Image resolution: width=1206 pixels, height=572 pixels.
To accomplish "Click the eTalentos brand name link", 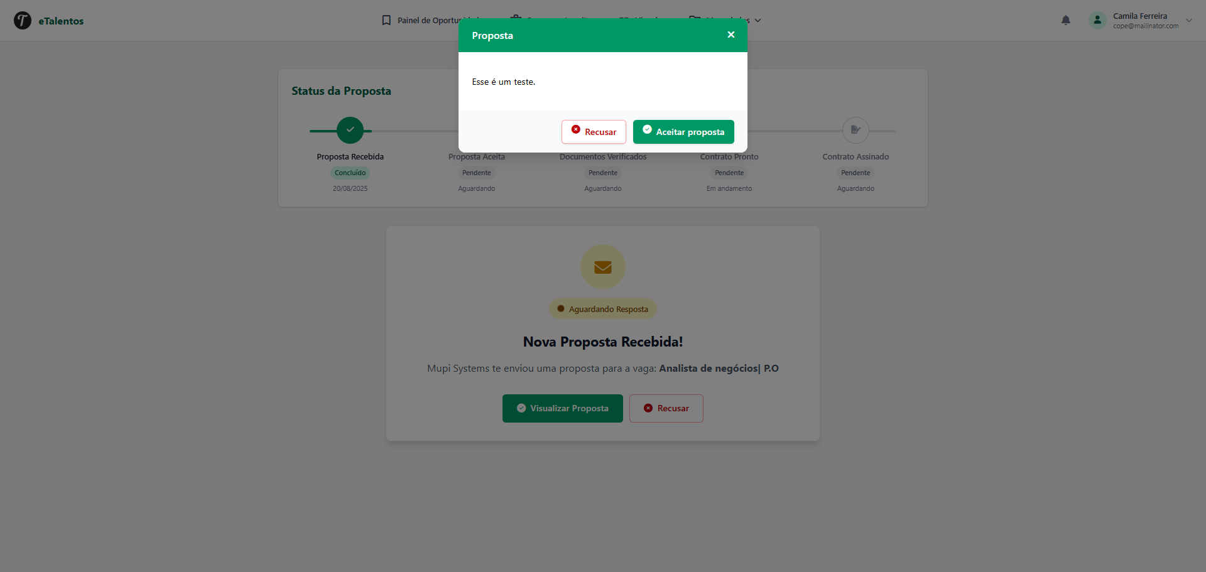I will tap(61, 21).
